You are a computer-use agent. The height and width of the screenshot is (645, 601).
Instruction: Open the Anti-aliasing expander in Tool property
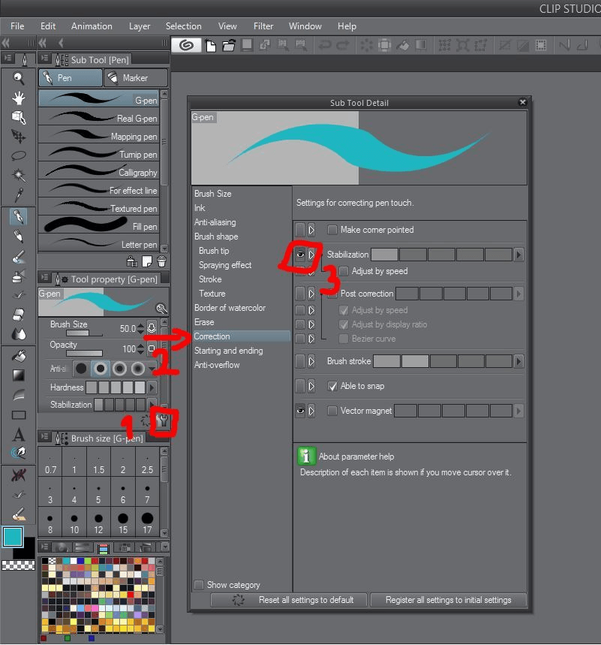[152, 369]
